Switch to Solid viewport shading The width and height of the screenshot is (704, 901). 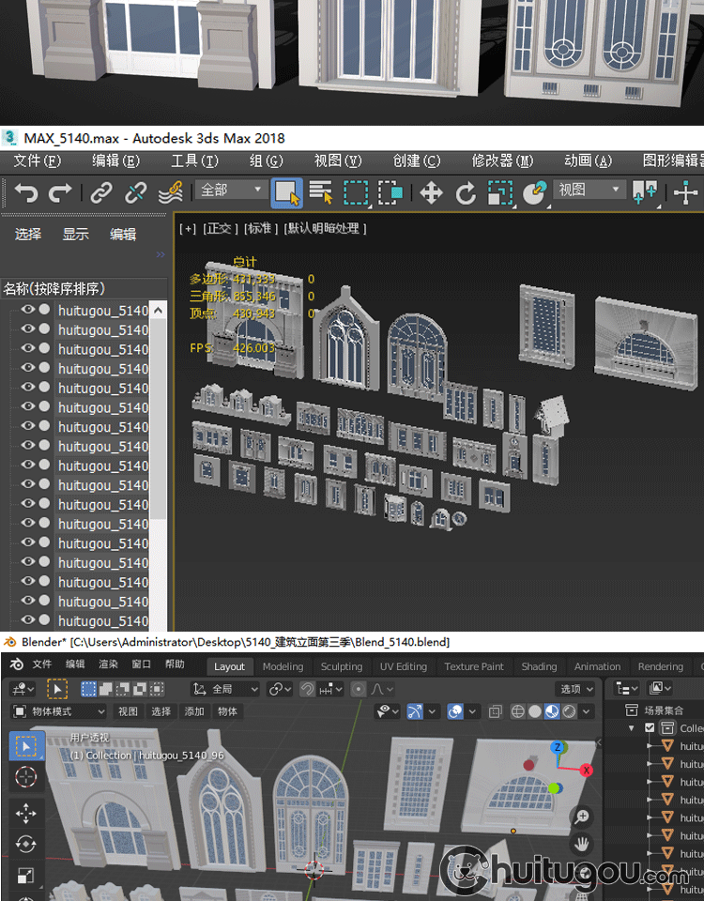tap(535, 711)
